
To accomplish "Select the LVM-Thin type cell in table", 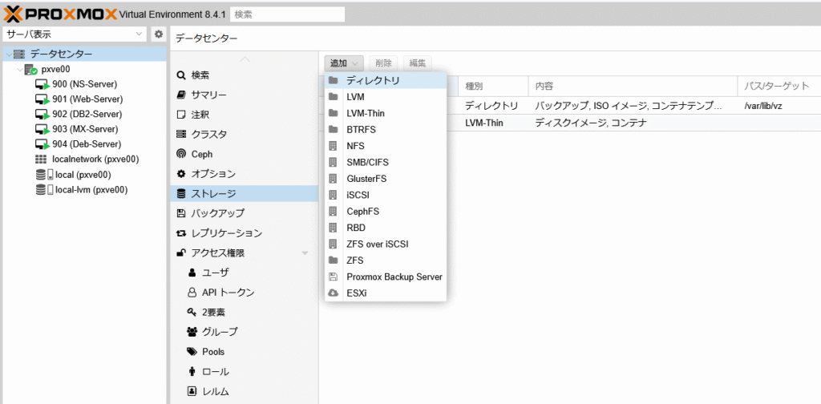I will tap(493, 123).
